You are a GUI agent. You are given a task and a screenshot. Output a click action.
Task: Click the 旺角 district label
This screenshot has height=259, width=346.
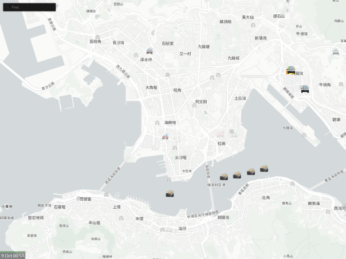pyautogui.click(x=178, y=90)
